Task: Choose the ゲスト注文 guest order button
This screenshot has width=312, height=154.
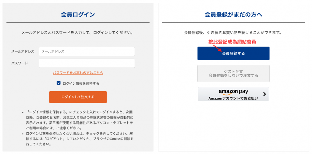Action: click(233, 73)
